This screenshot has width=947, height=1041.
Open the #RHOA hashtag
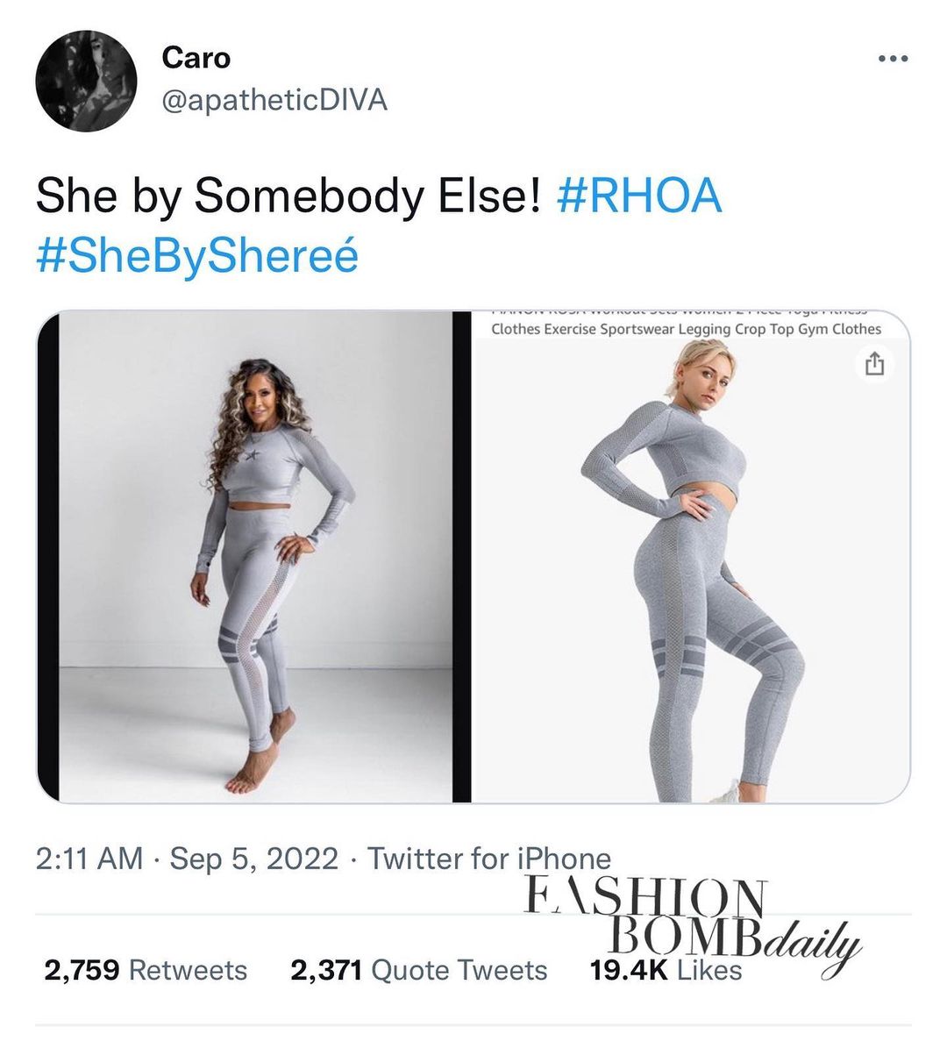[640, 196]
